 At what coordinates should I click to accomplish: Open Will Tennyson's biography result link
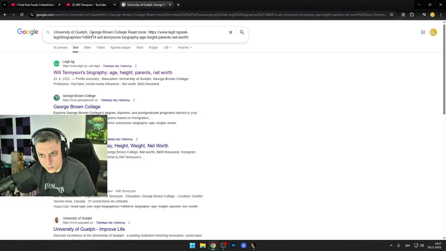113,73
